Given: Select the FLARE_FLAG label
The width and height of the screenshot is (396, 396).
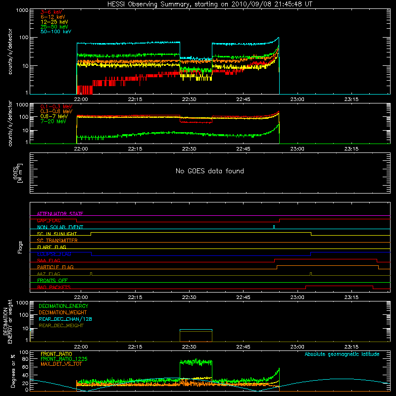Looking at the screenshot, I should [51, 247].
